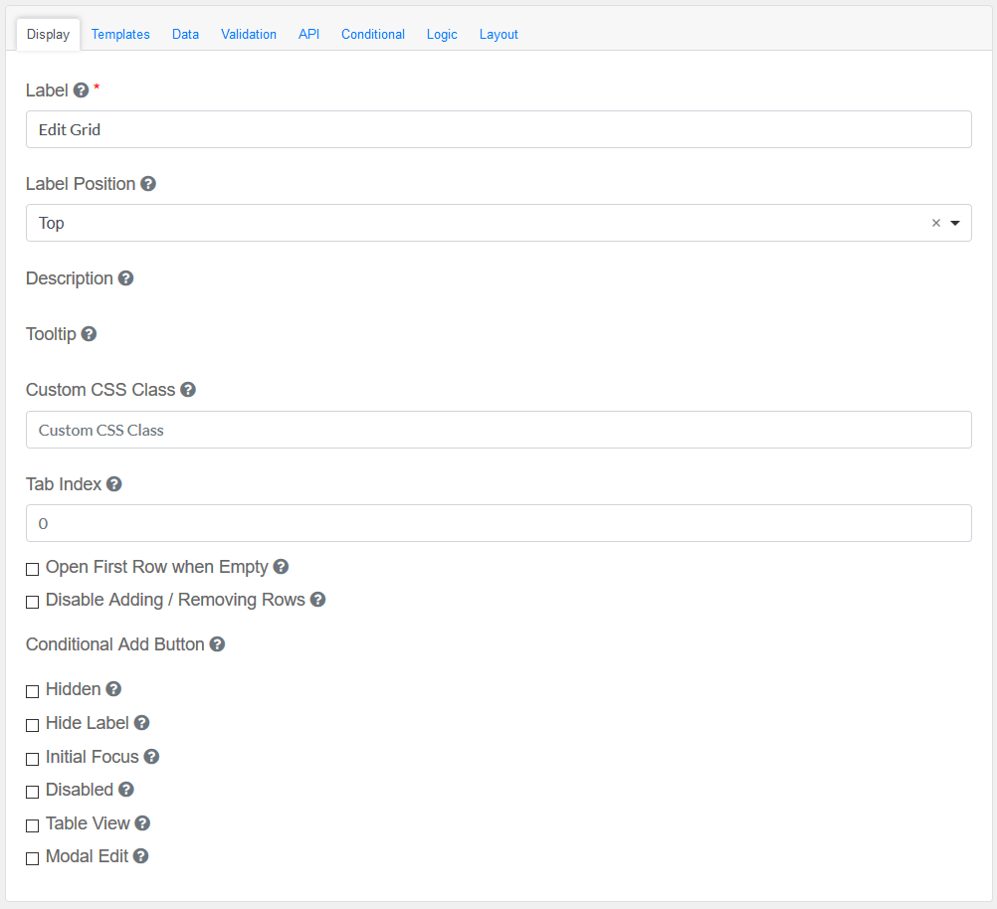Click the Tab Index help icon

(x=114, y=484)
